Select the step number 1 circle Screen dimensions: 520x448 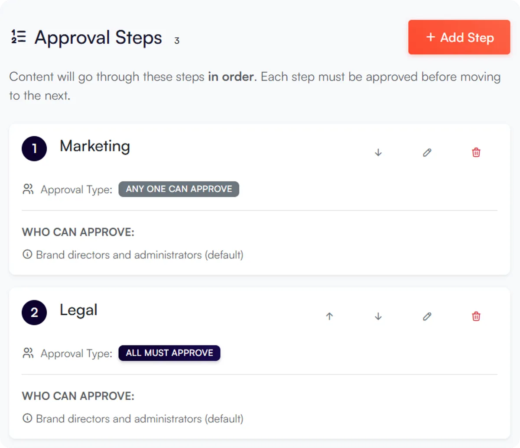pos(34,148)
